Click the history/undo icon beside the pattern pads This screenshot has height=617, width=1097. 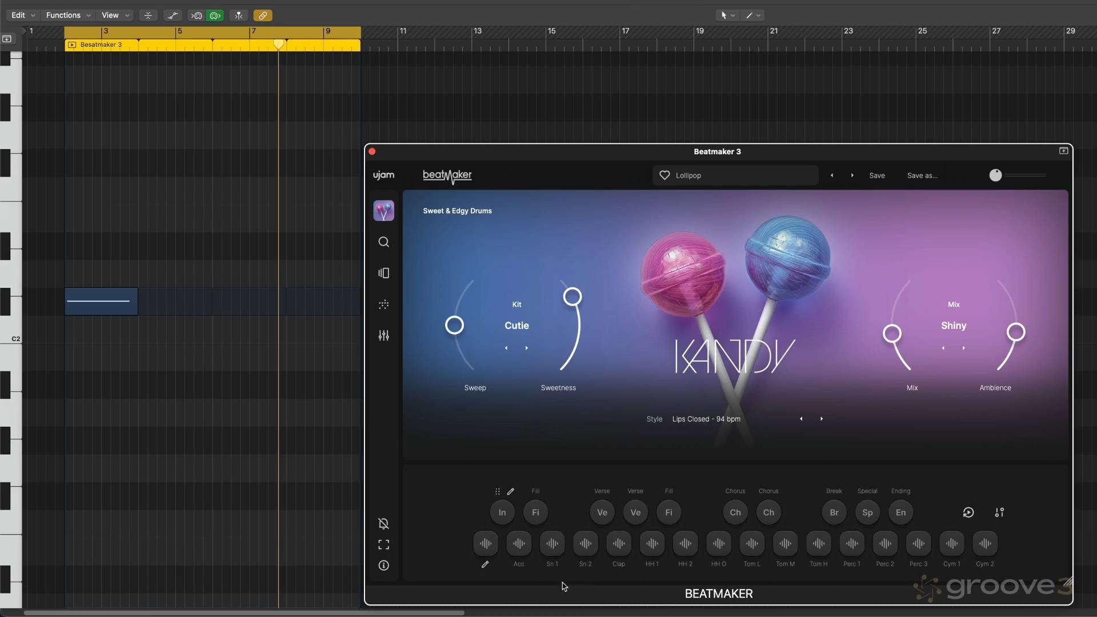point(968,512)
